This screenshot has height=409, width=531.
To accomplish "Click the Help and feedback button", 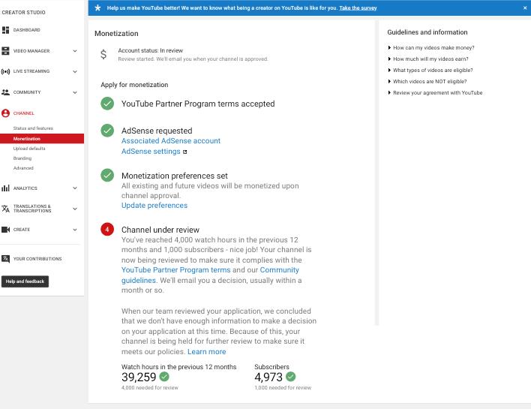I will coord(25,281).
